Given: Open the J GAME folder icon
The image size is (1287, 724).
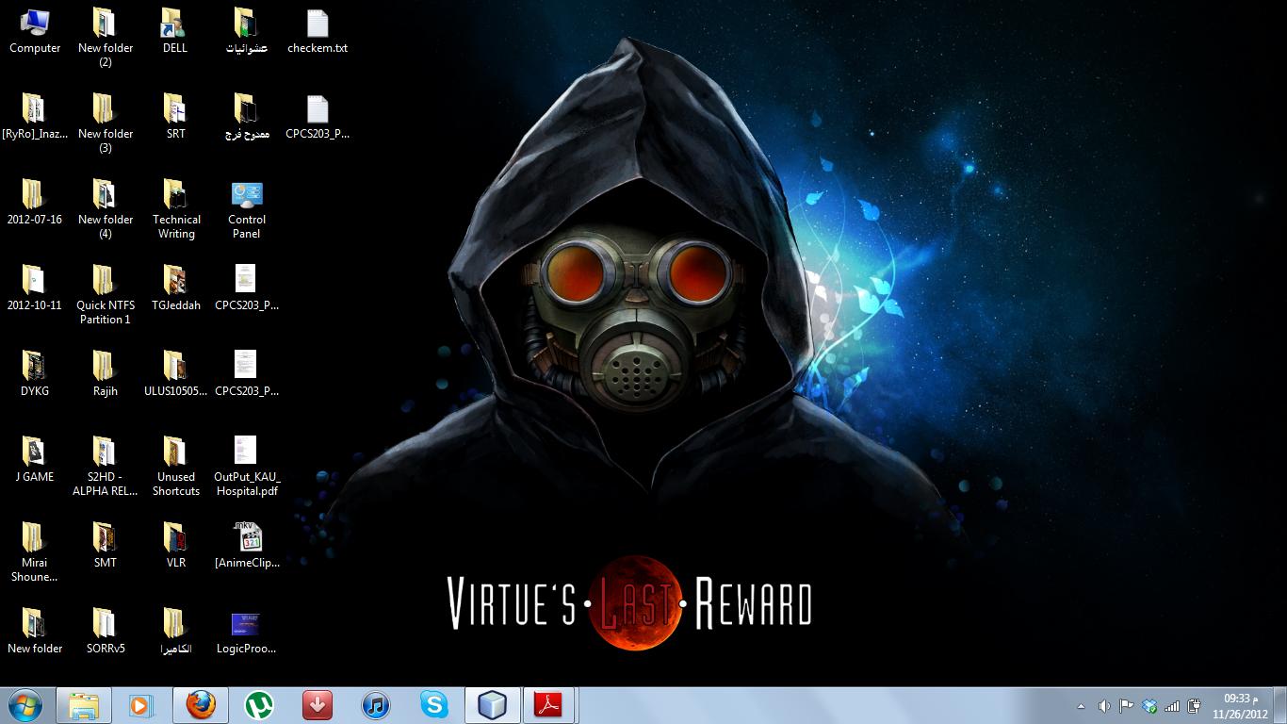Looking at the screenshot, I should click(35, 460).
